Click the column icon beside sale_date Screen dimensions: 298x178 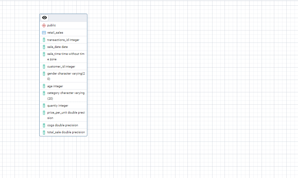click(44, 47)
